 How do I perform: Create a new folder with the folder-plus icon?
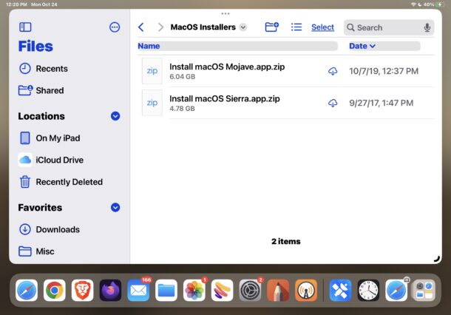[271, 27]
